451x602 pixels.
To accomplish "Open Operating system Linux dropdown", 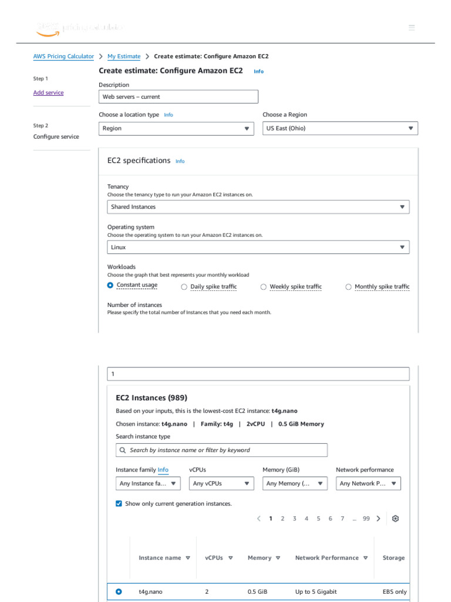I will 258,248.
